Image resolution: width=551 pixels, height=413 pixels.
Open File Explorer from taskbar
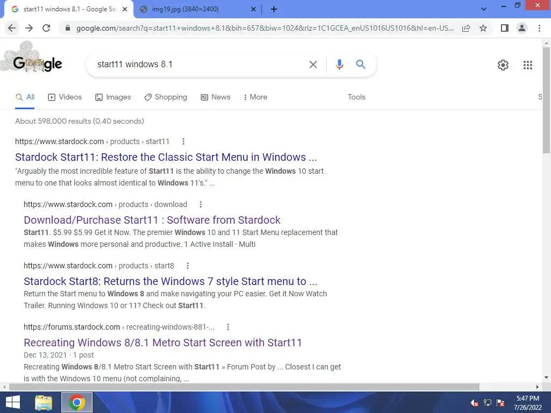(44, 402)
